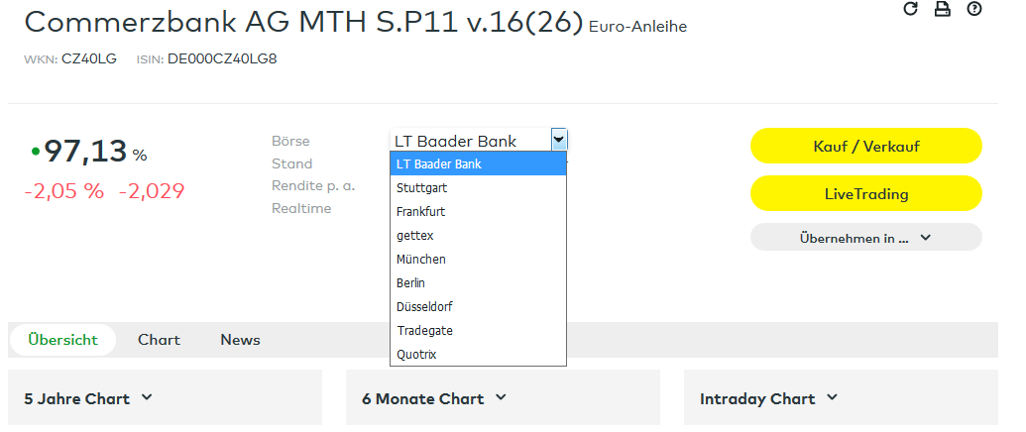Select highlighted LT Baader Bank option

pos(438,163)
